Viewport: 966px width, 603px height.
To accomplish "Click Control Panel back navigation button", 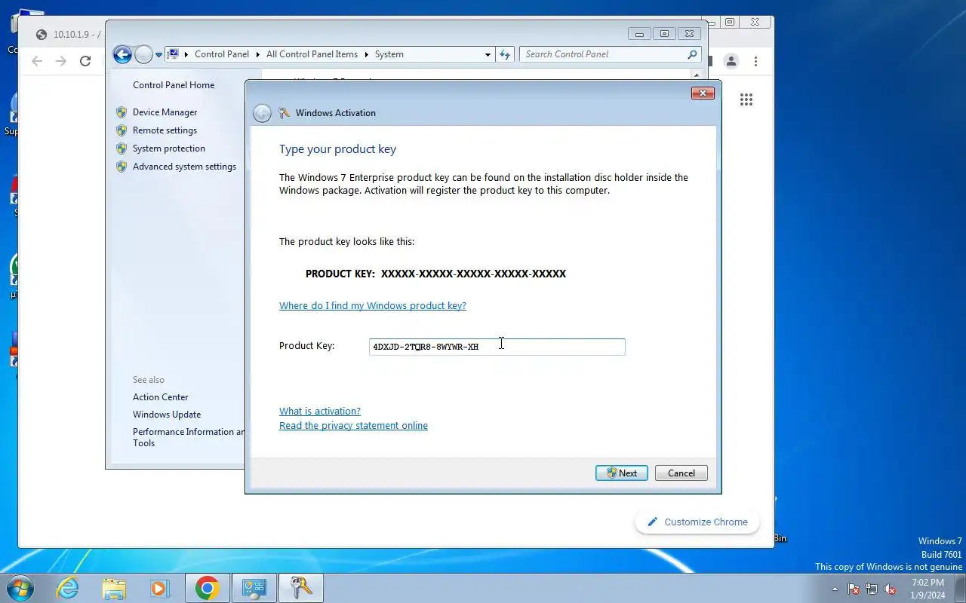I will 122,54.
